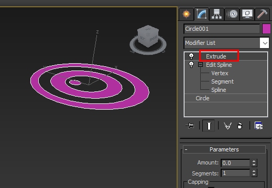
Task: Increase the Amount spinner value
Action: (254, 161)
